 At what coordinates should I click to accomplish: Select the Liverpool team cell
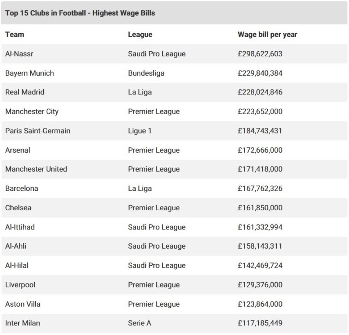point(20,285)
